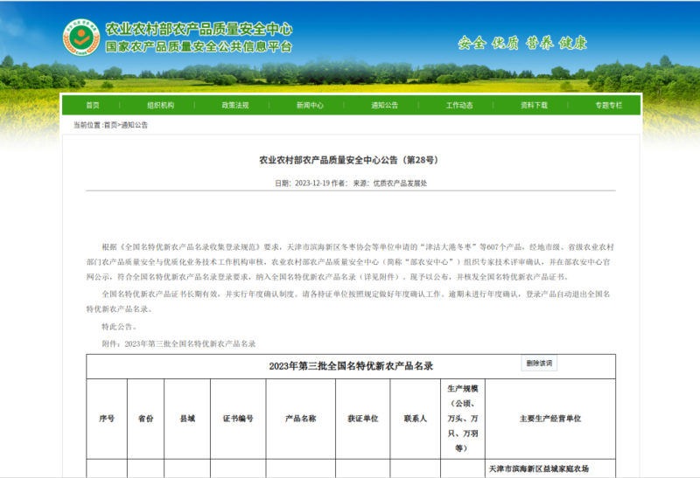Click the 生产规模 column header

click(x=463, y=419)
